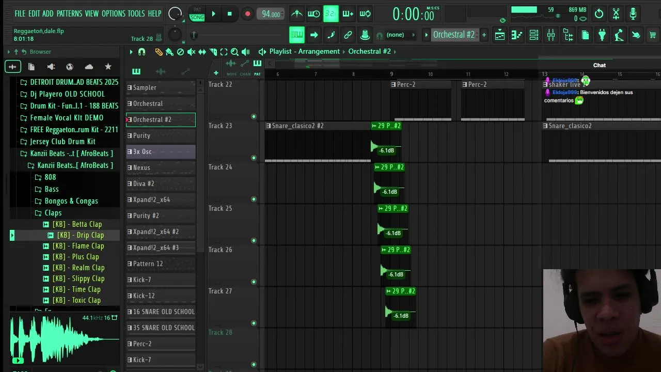The width and height of the screenshot is (661, 372).
Task: Open the Playlist view button
Action: pos(500,35)
